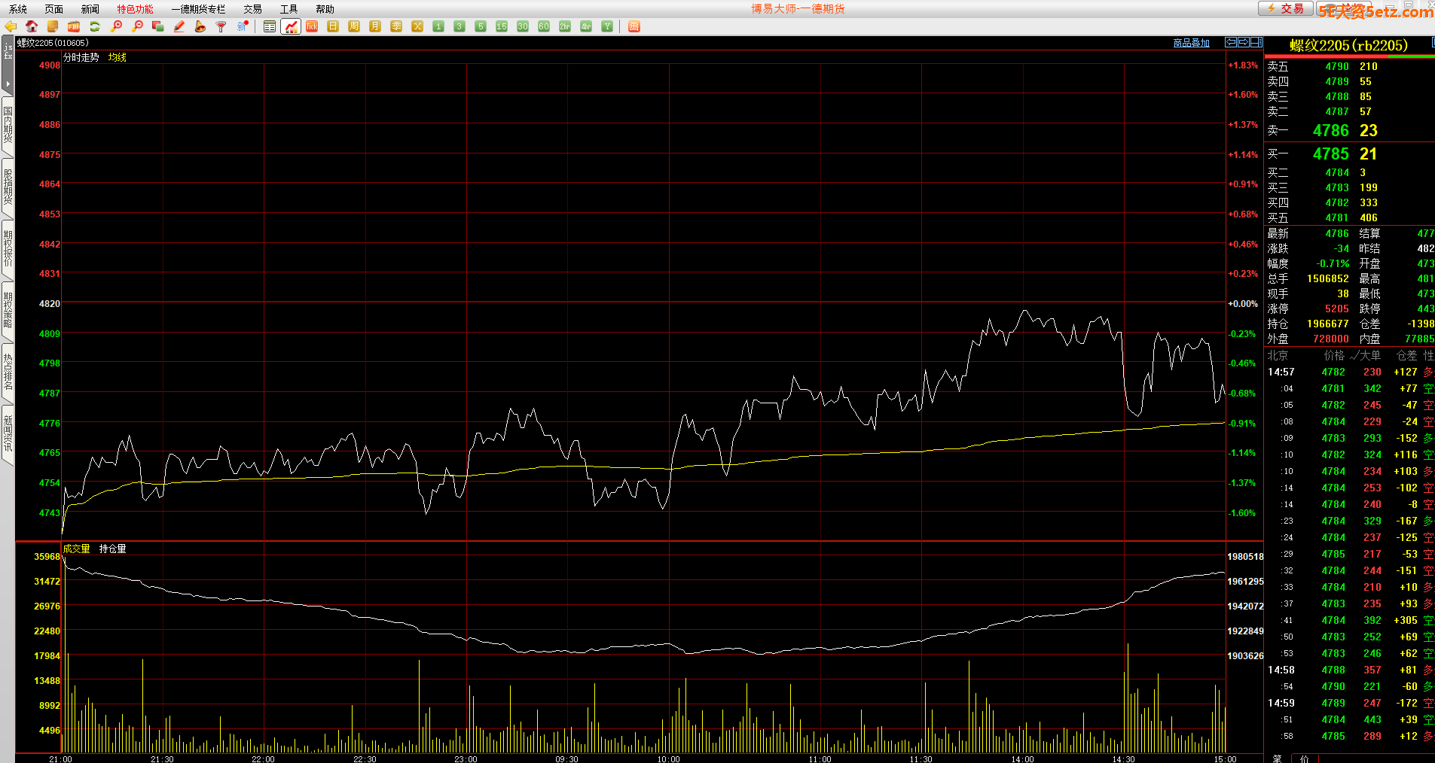Image resolution: width=1435 pixels, height=763 pixels.
Task: Click the home icon in toolbar
Action: point(32,26)
